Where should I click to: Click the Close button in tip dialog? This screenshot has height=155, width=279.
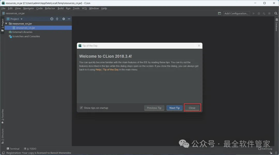tap(192, 108)
